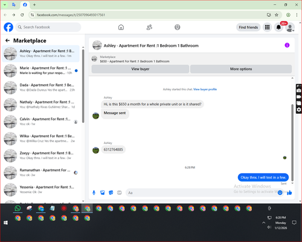Select the Yessenia apartment conversation

coord(40,189)
